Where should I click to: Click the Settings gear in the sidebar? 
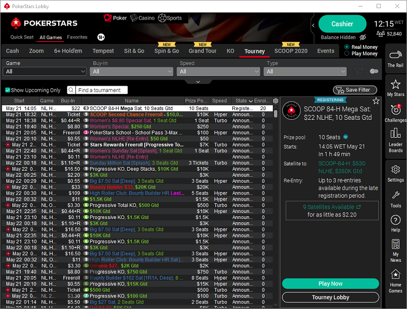click(x=395, y=172)
